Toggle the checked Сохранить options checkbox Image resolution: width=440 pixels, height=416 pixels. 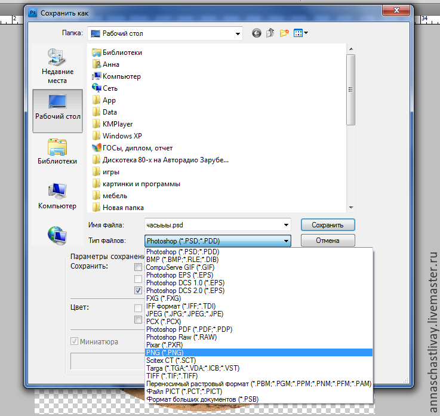click(138, 290)
